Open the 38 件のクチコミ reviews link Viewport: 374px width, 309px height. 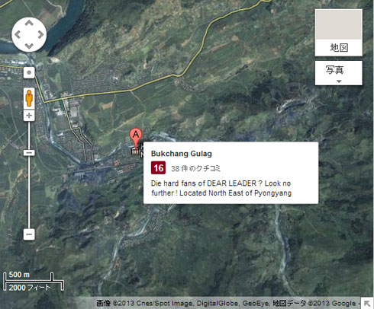[195, 168]
